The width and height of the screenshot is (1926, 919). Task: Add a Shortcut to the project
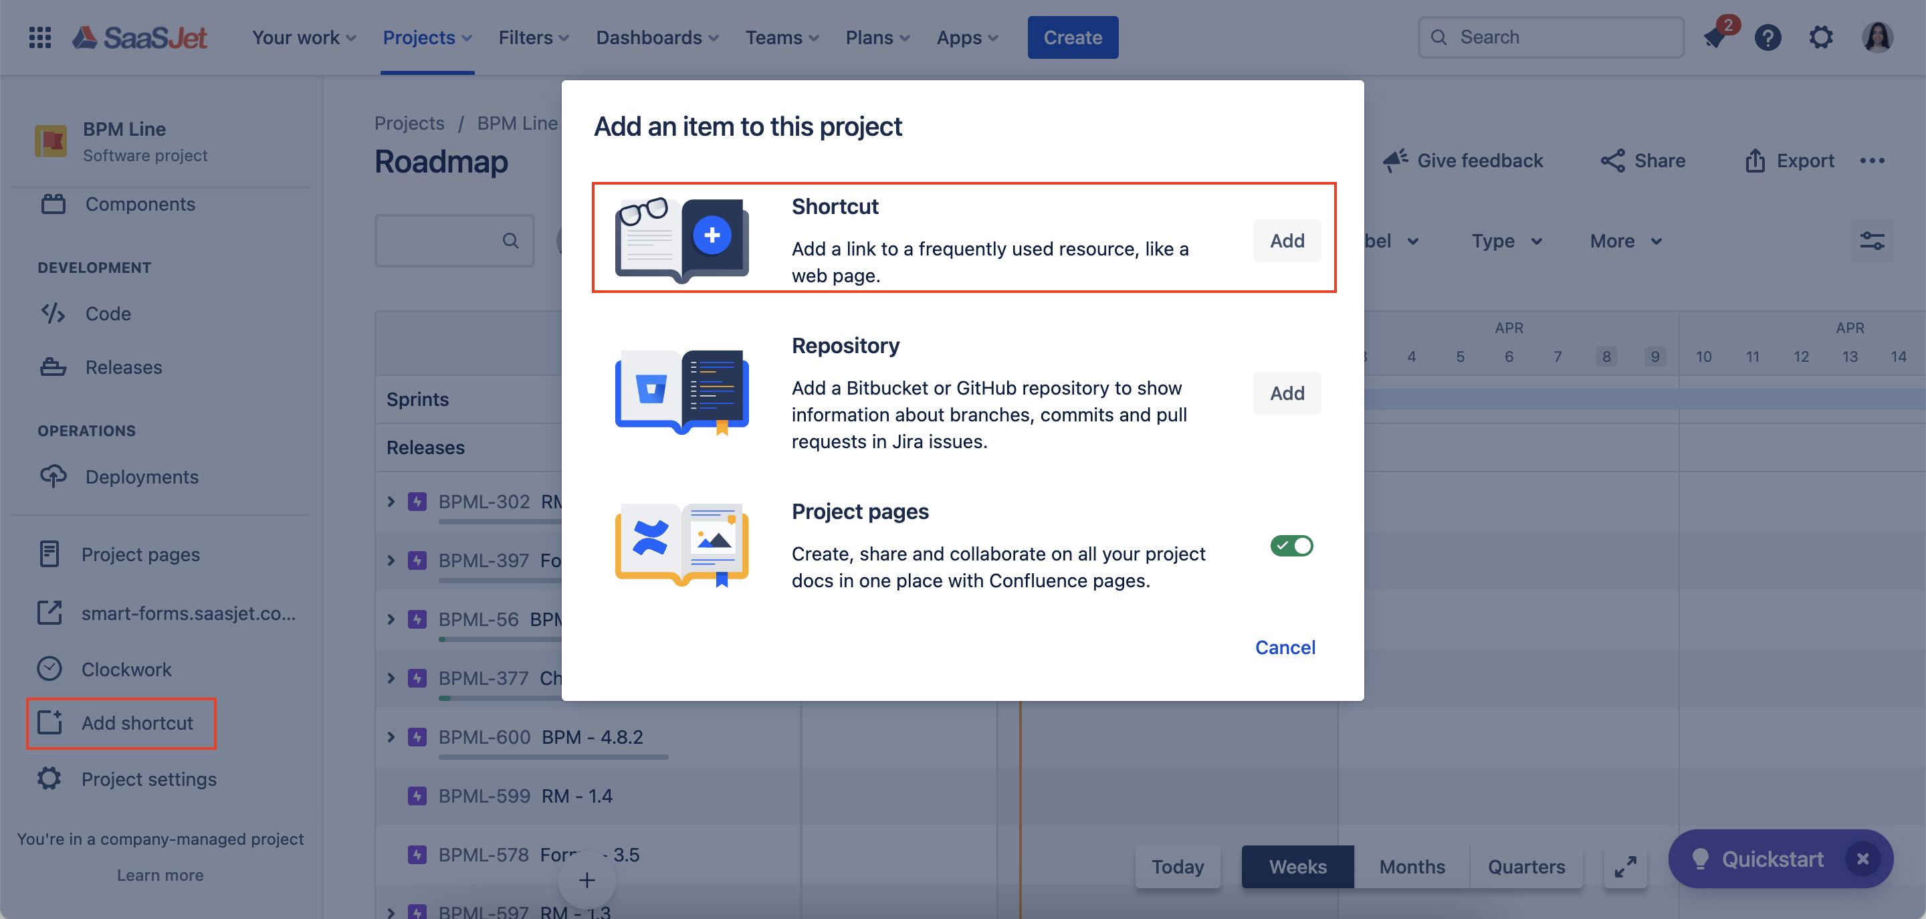point(1286,241)
